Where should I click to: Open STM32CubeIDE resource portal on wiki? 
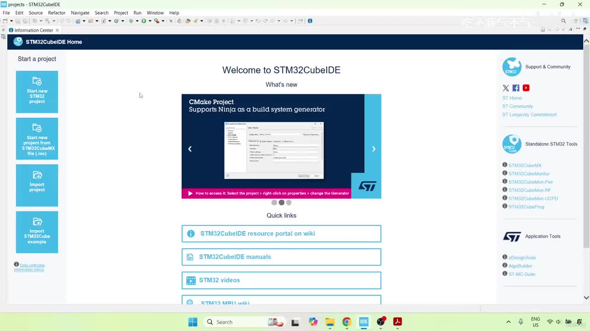tap(281, 234)
